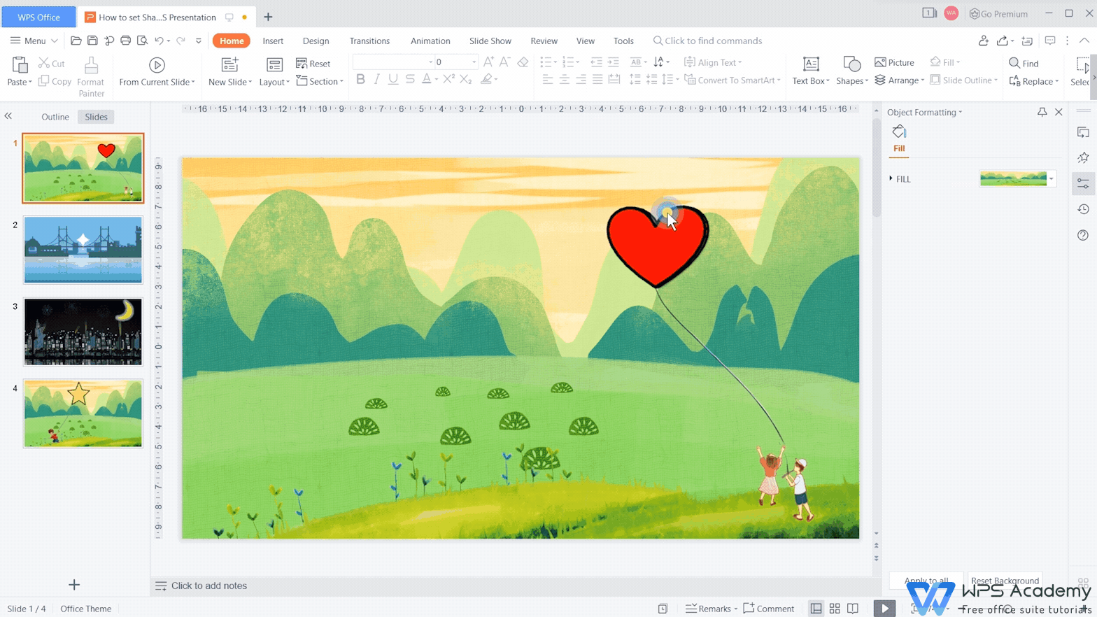
Task: Switch to Slide Sorter view icon
Action: pyautogui.click(x=835, y=609)
